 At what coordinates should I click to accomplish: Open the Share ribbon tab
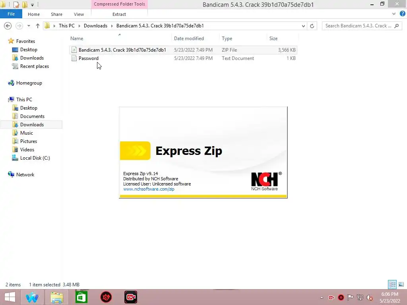(56, 14)
